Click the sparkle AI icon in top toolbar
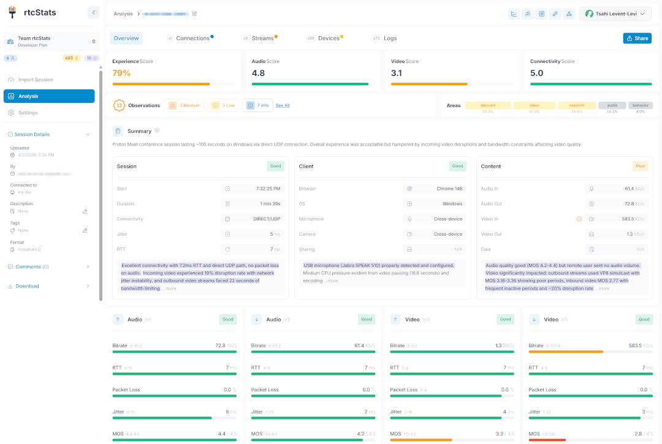The height and width of the screenshot is (444, 662). pos(555,13)
